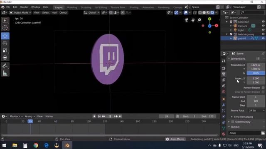Open the Physics properties tab
The height and width of the screenshot is (149, 266).
coord(224,117)
